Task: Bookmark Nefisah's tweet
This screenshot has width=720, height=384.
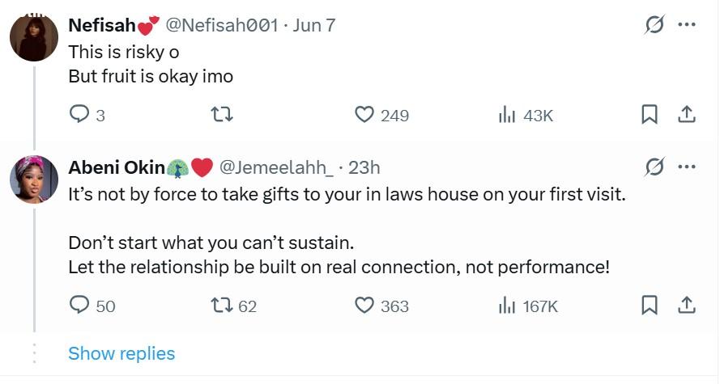Action: click(650, 115)
